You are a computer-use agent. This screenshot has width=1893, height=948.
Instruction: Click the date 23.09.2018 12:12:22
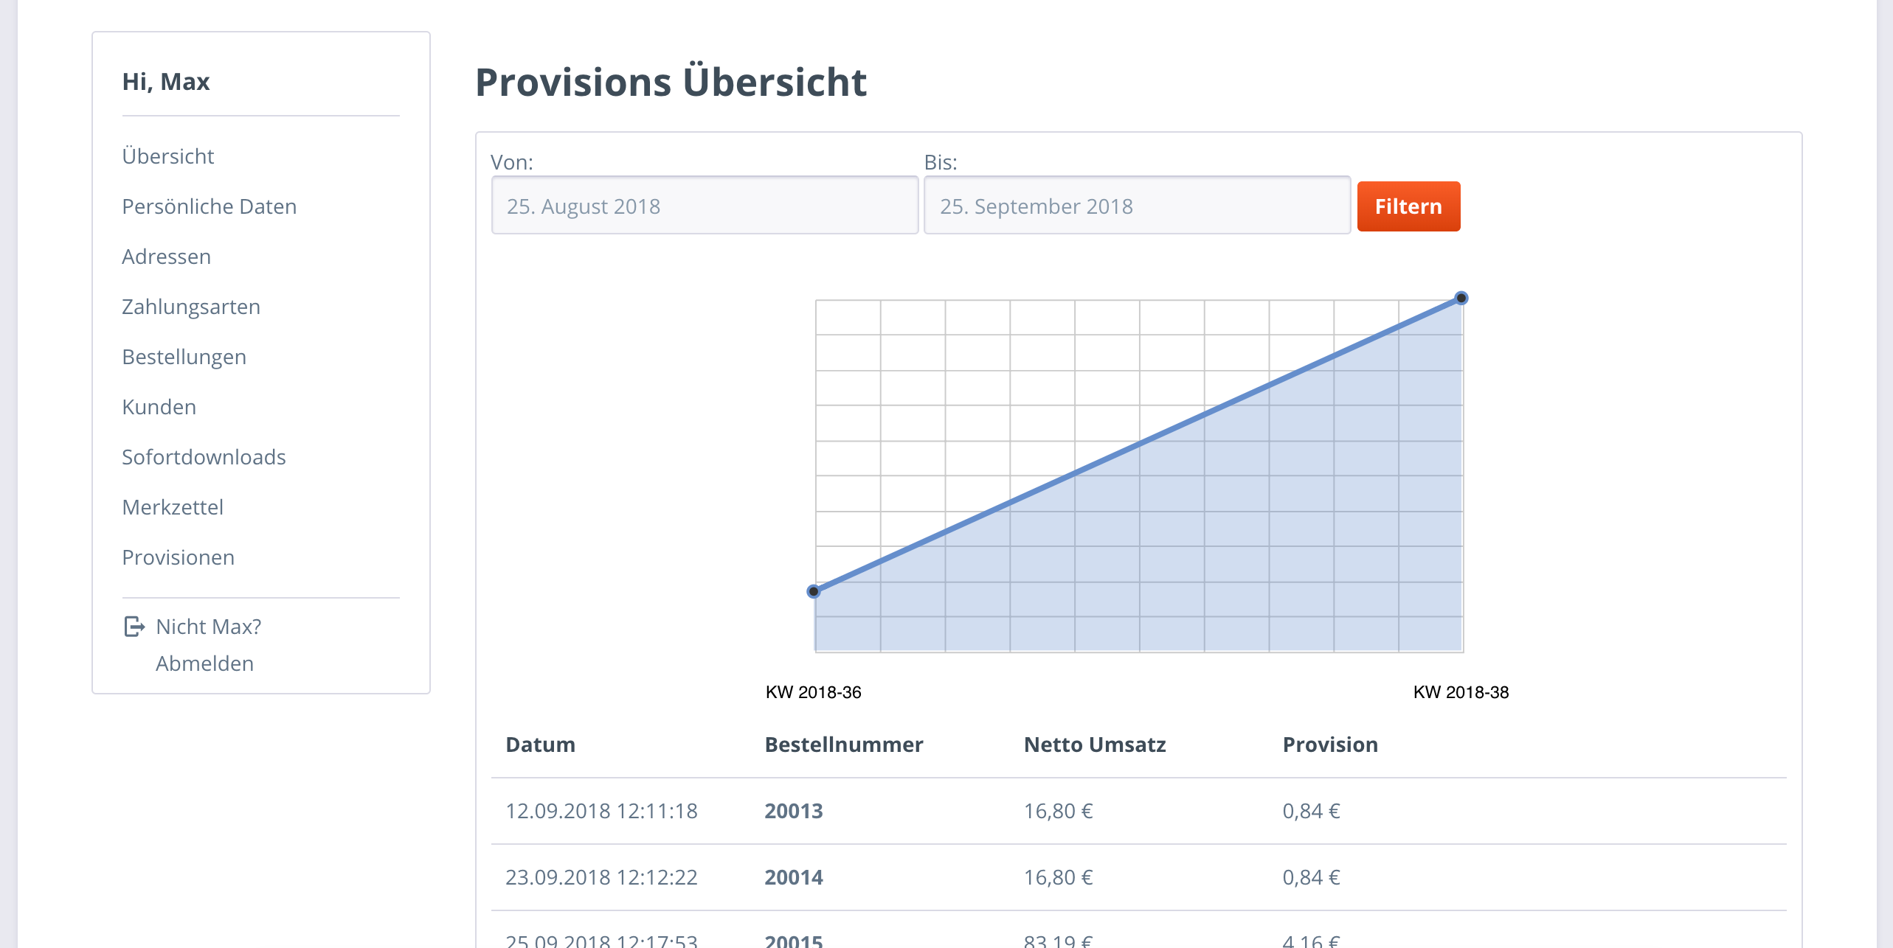point(601,877)
